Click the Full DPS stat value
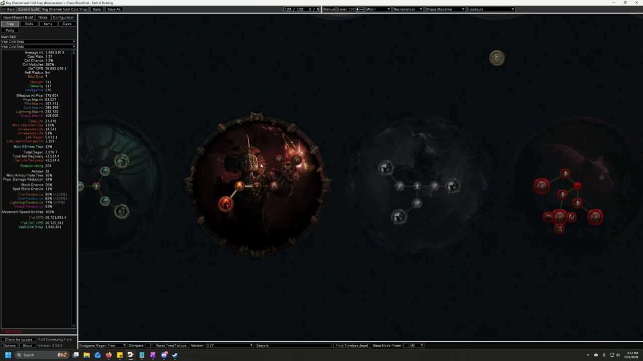643x361 pixels. (56, 218)
